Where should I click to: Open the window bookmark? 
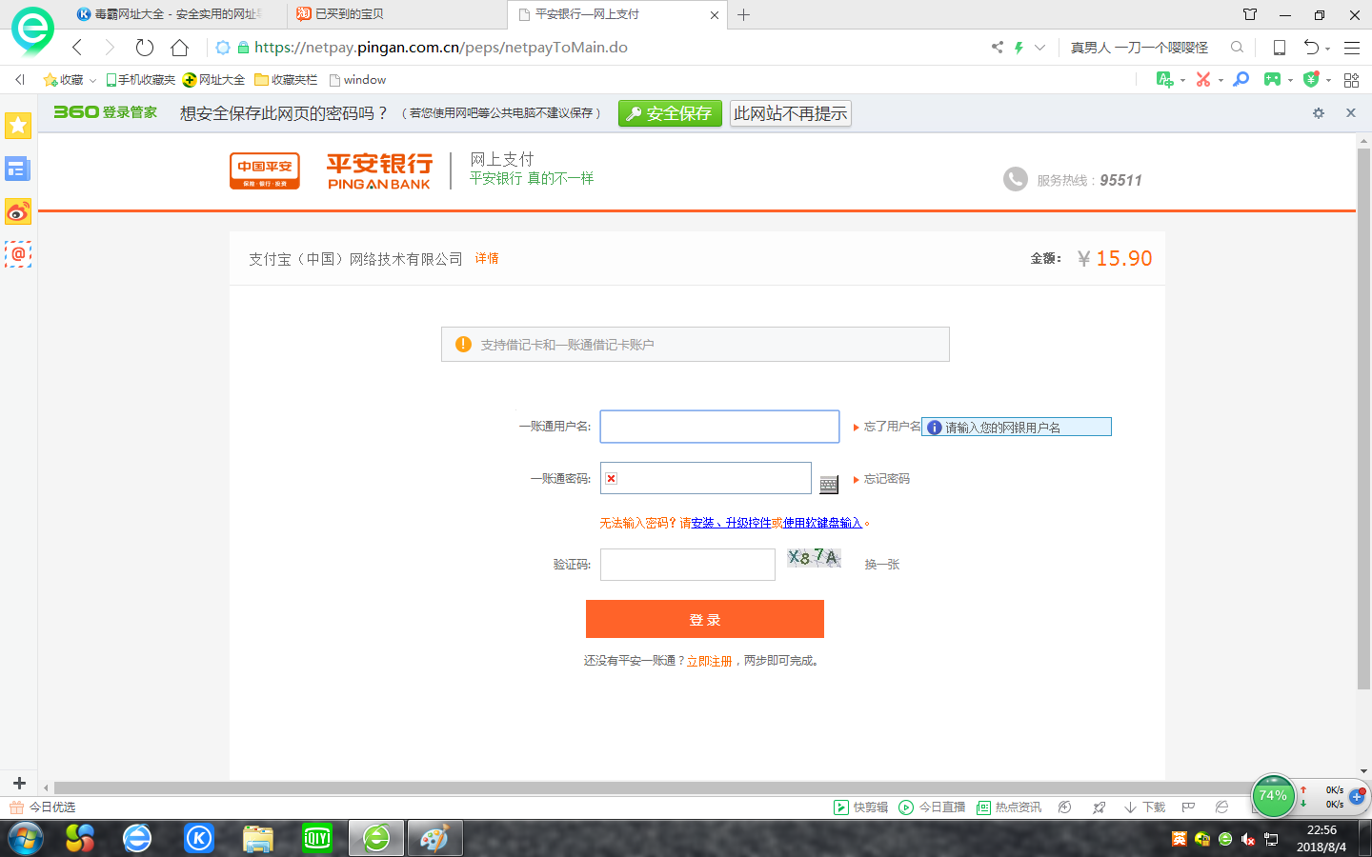pyautogui.click(x=357, y=80)
